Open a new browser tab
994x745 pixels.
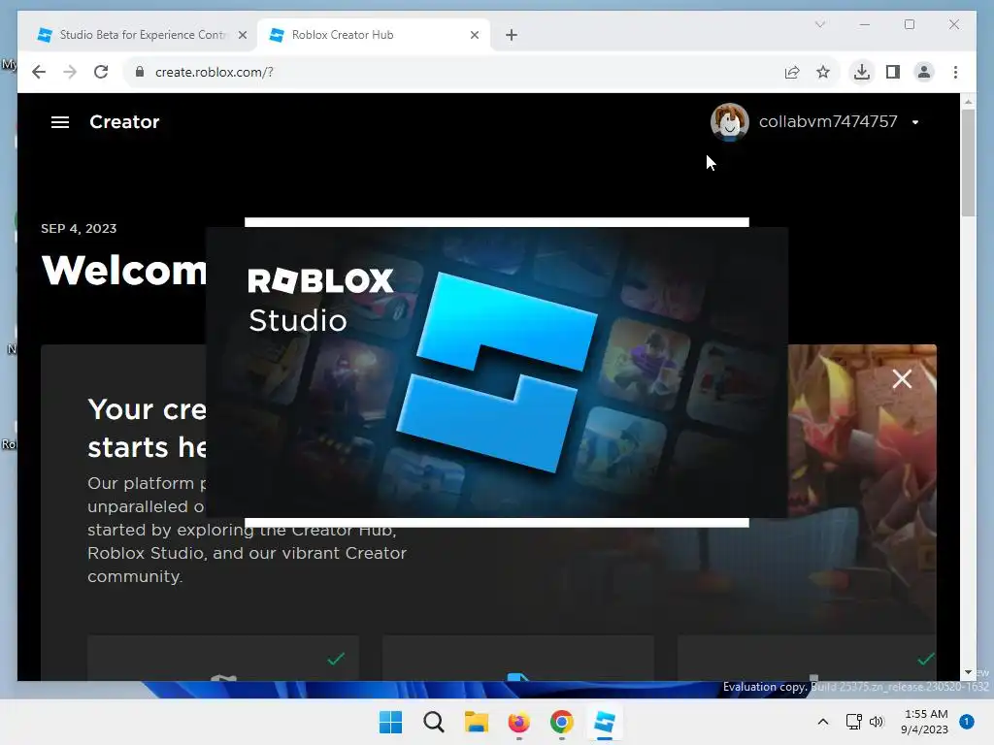coord(512,35)
